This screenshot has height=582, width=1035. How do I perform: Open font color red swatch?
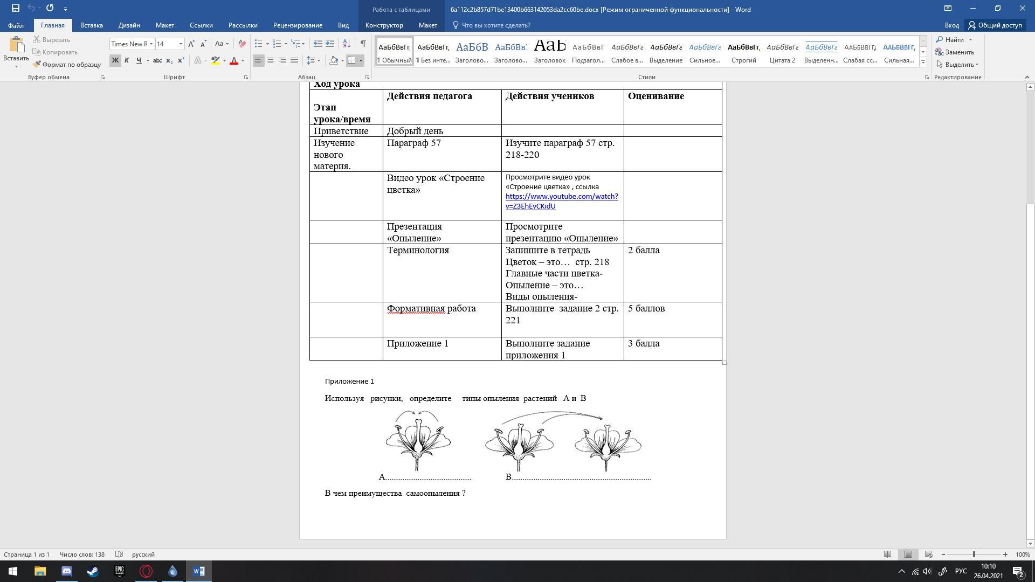tap(234, 60)
